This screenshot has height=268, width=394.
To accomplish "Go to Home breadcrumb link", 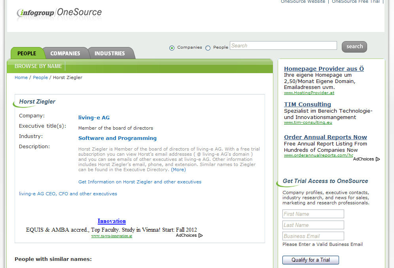I will coord(21,77).
